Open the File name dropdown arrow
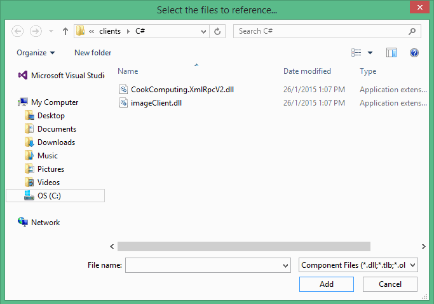This screenshot has width=434, height=304. 284,265
